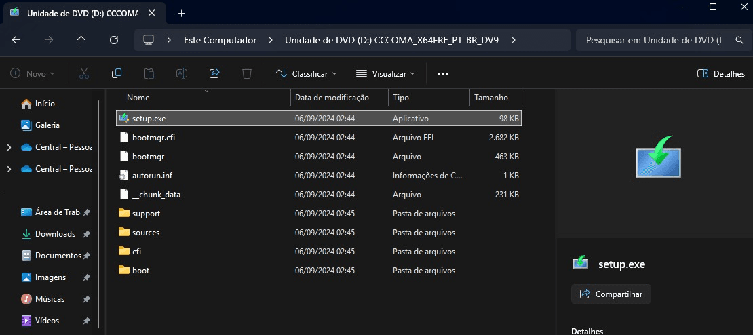Click the Unidade de DVD (D:) breadcrumb
The width and height of the screenshot is (753, 335).
coord(391,40)
